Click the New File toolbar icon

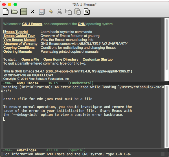pos(6,12)
